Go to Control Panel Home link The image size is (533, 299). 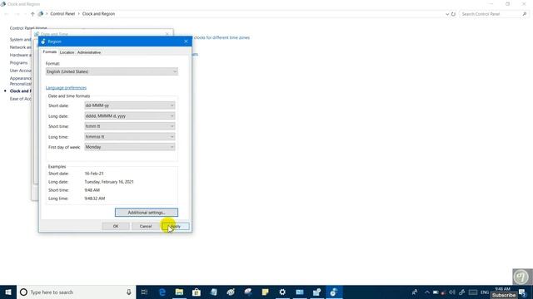(28, 28)
